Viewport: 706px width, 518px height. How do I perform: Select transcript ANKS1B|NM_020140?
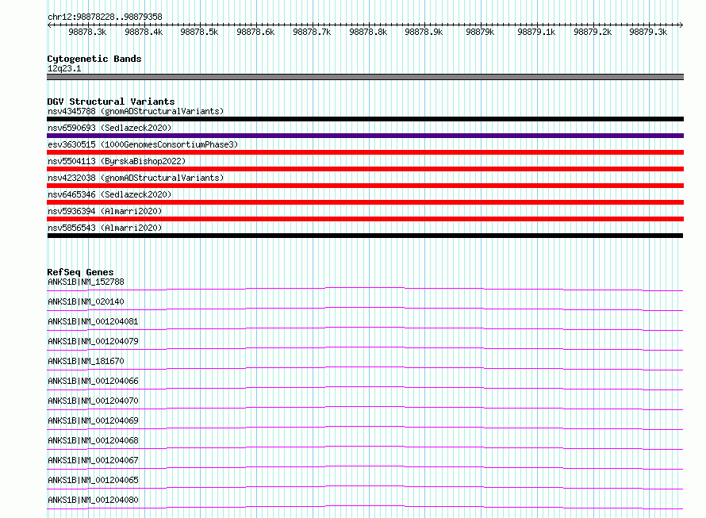click(86, 301)
